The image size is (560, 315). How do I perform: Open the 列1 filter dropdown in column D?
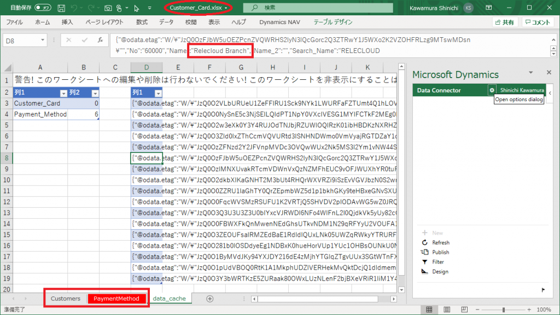158,93
